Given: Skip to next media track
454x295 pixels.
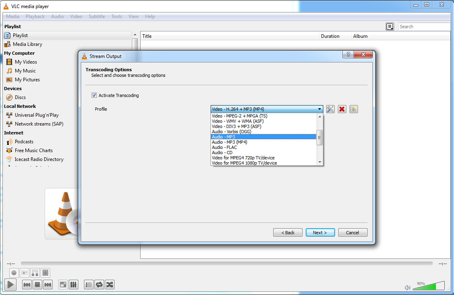Looking at the screenshot, I should point(48,285).
